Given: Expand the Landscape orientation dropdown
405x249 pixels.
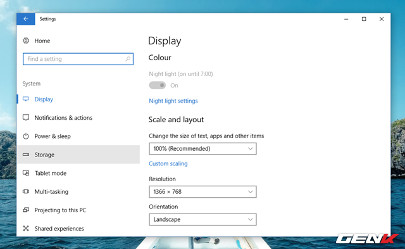Looking at the screenshot, I should pos(202,219).
